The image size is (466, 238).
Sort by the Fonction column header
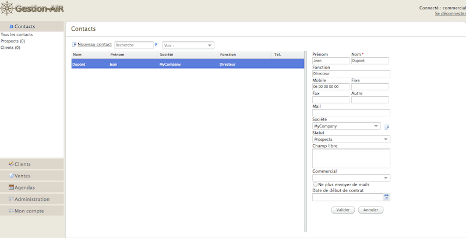coord(245,55)
